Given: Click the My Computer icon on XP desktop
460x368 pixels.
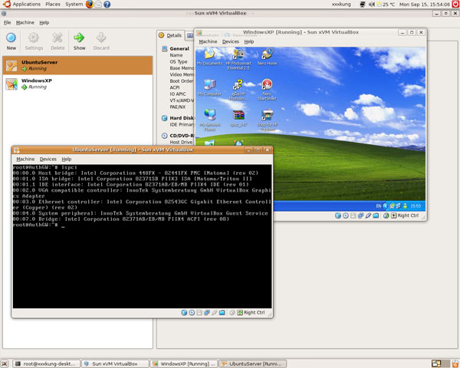Looking at the screenshot, I should tap(209, 87).
